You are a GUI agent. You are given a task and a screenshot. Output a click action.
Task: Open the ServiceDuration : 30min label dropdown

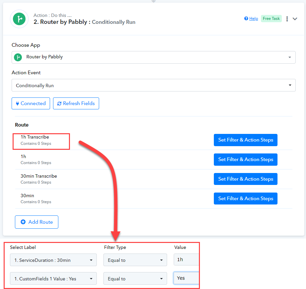(x=53, y=260)
